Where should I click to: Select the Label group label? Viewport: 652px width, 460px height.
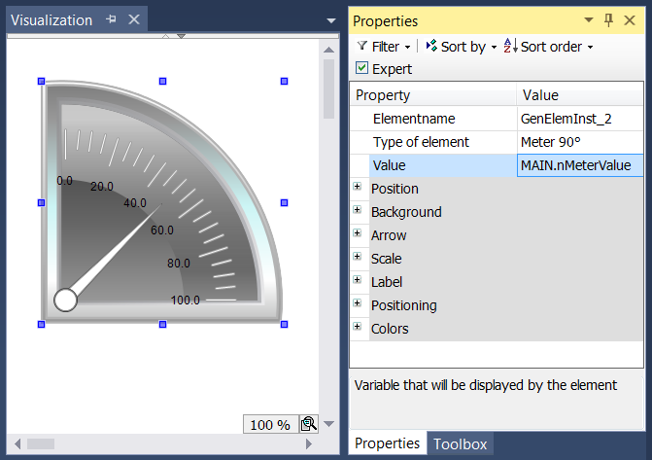(387, 282)
